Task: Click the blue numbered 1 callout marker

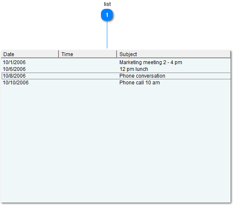Action: coord(107,15)
